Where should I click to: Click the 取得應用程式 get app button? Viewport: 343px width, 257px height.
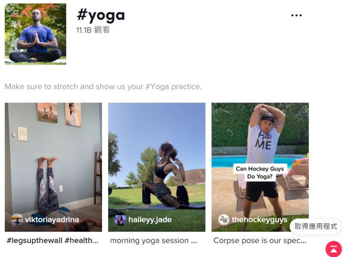(x=316, y=226)
